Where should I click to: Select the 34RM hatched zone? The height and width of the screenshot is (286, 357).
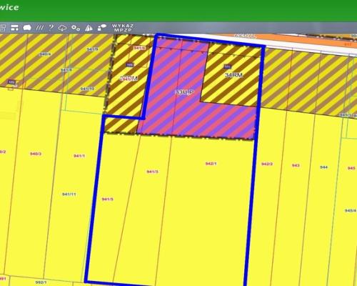[233, 75]
